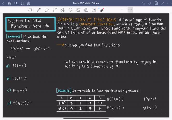Screen dimensions: 172x120
Task: Go back using the back arrow
Action: point(4,3)
